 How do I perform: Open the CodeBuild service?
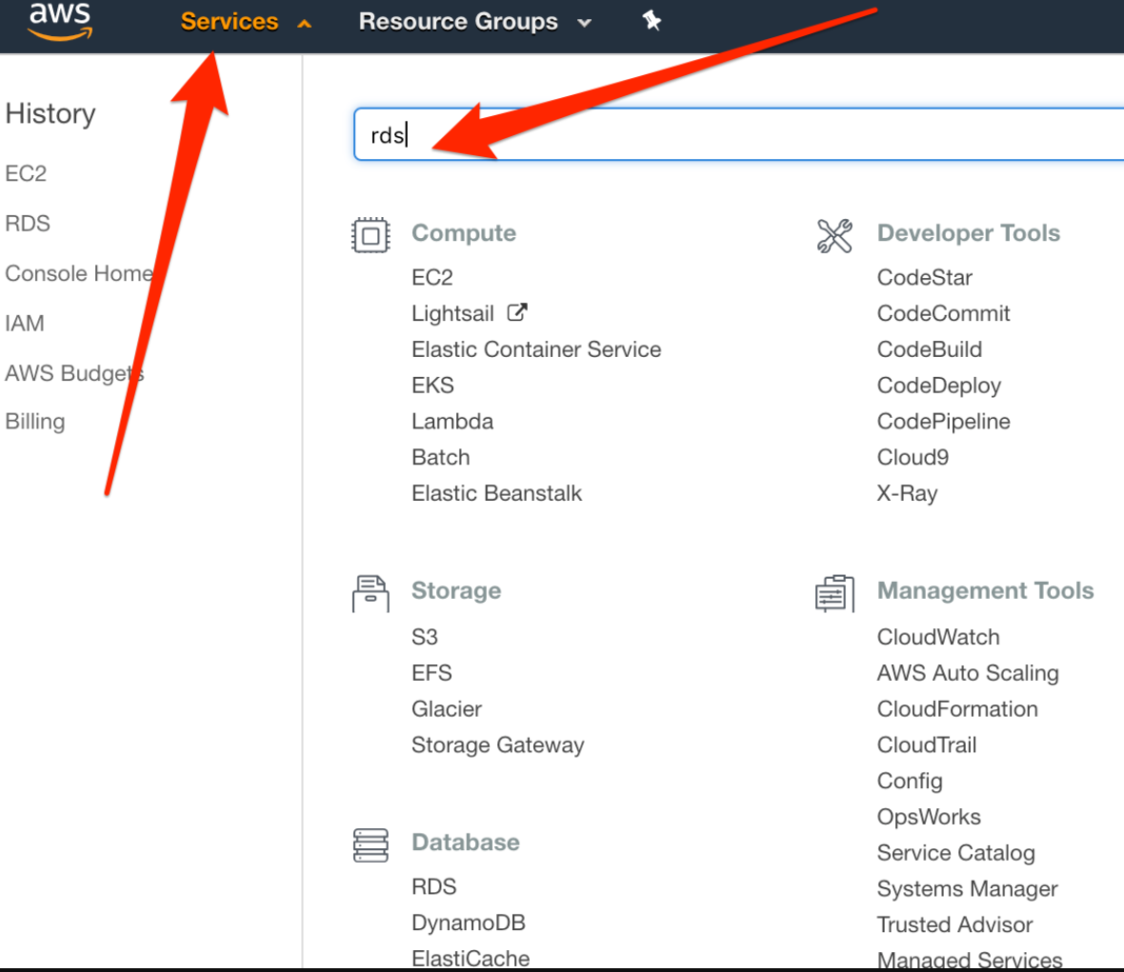pyautogui.click(x=930, y=349)
